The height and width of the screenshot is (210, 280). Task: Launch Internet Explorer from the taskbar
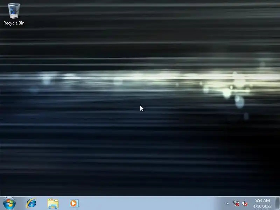[x=31, y=203]
